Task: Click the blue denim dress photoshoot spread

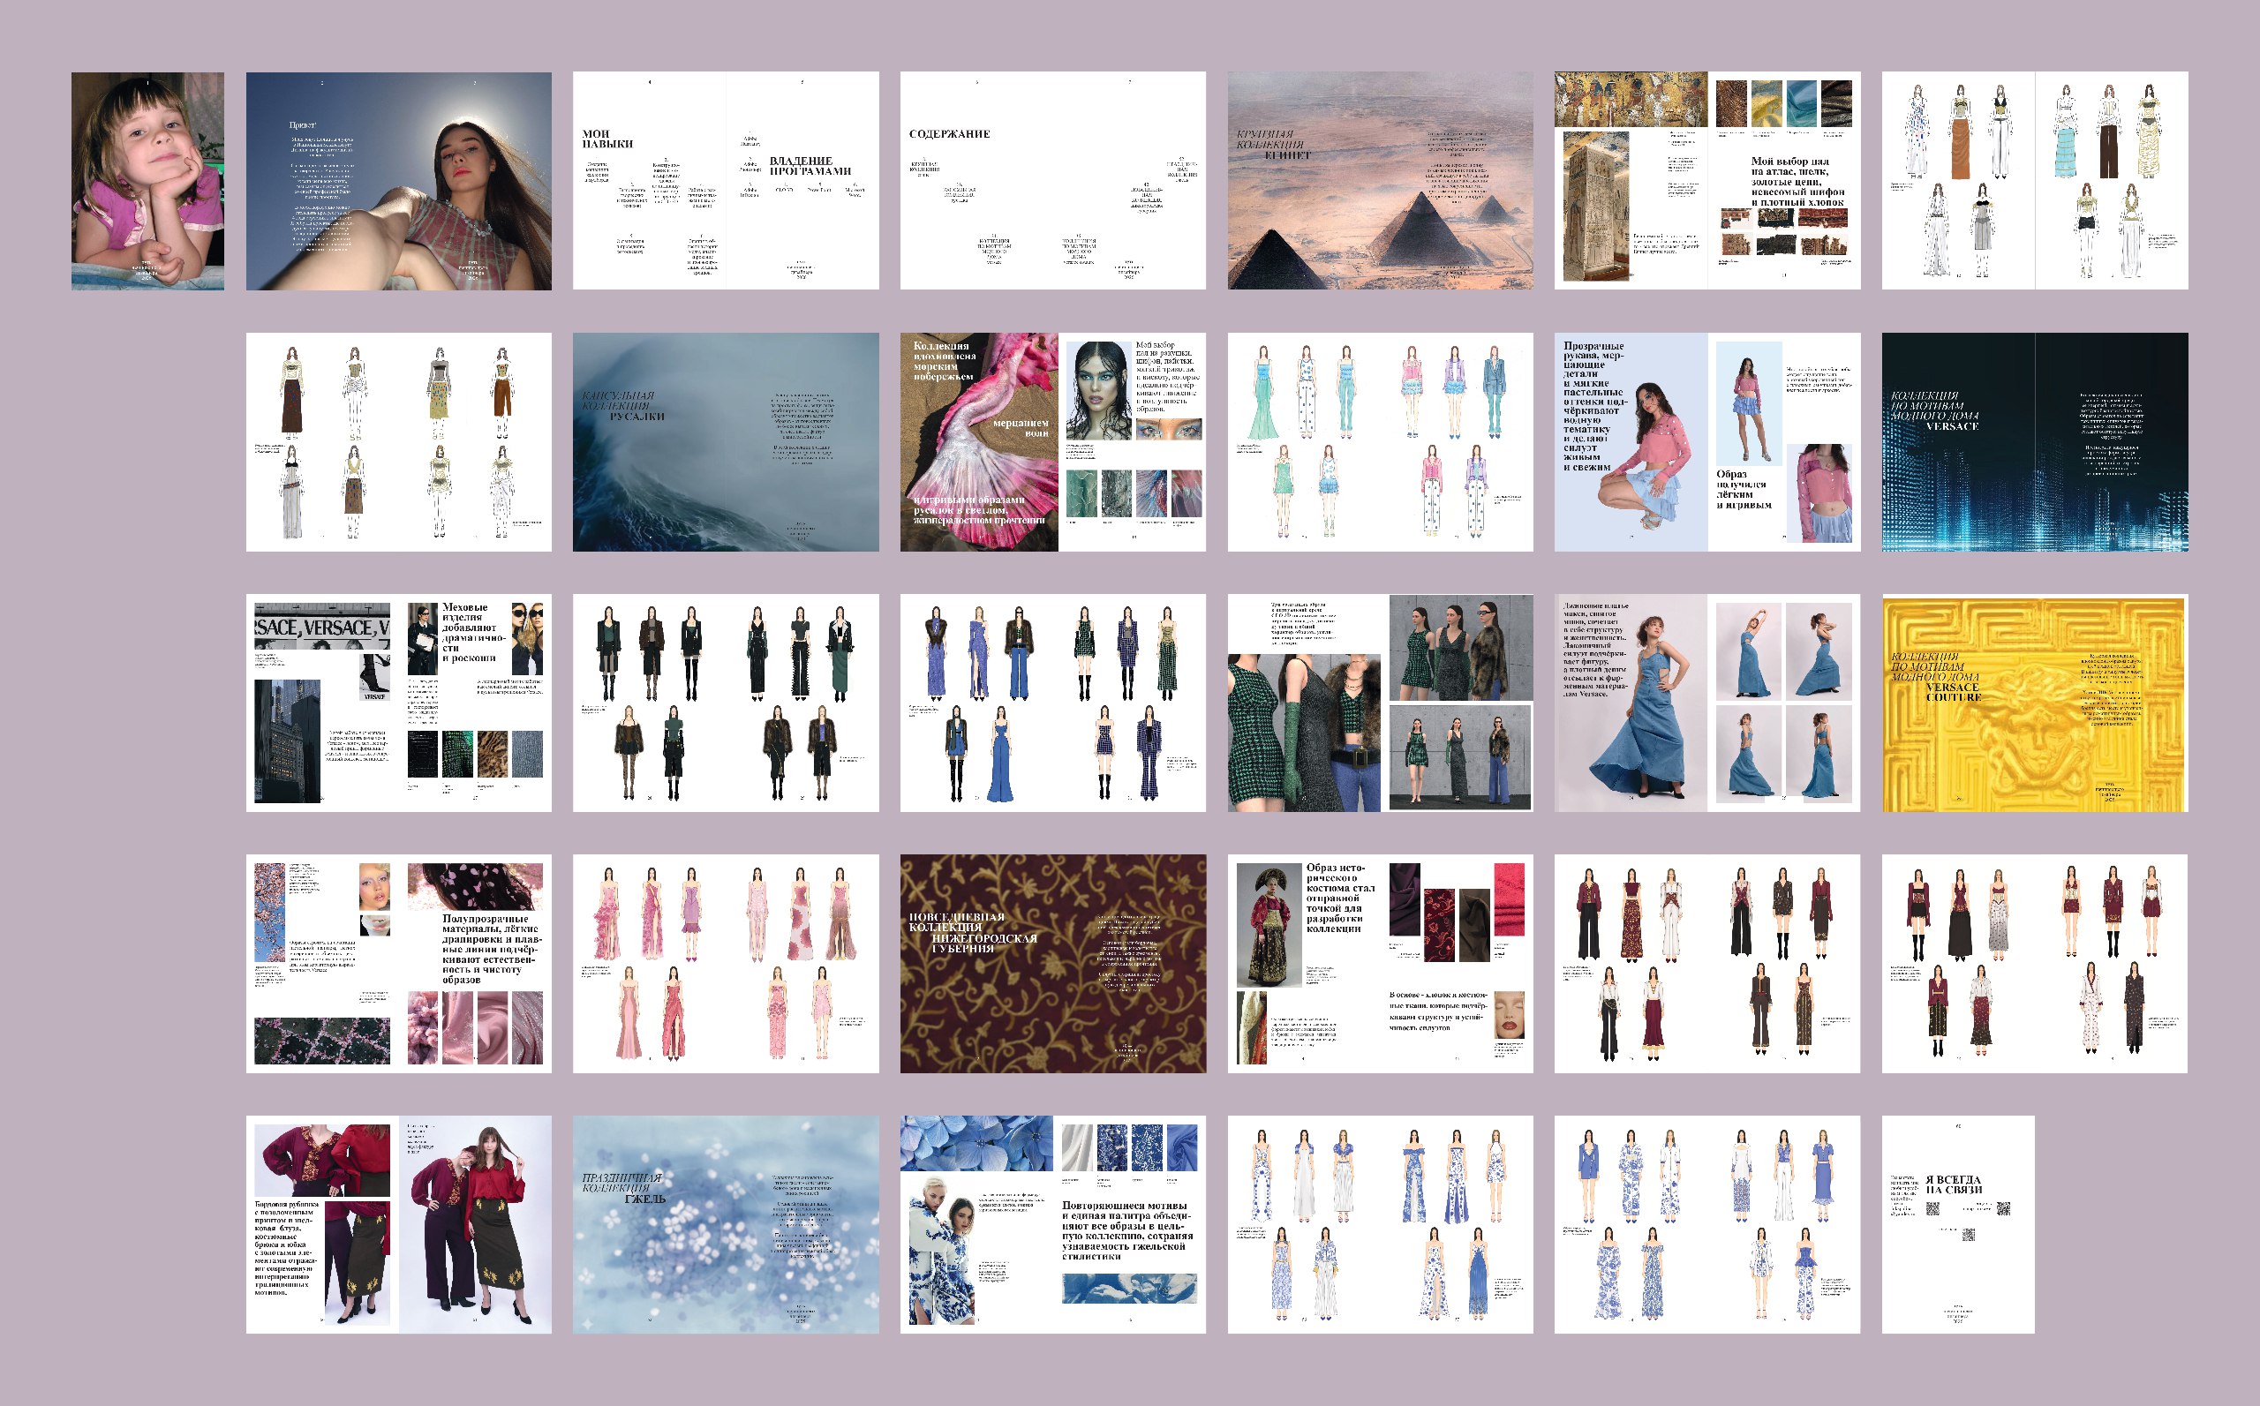Action: click(1706, 703)
